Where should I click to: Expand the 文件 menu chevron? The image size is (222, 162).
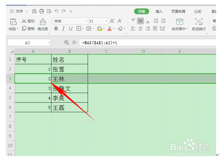coord(26,11)
